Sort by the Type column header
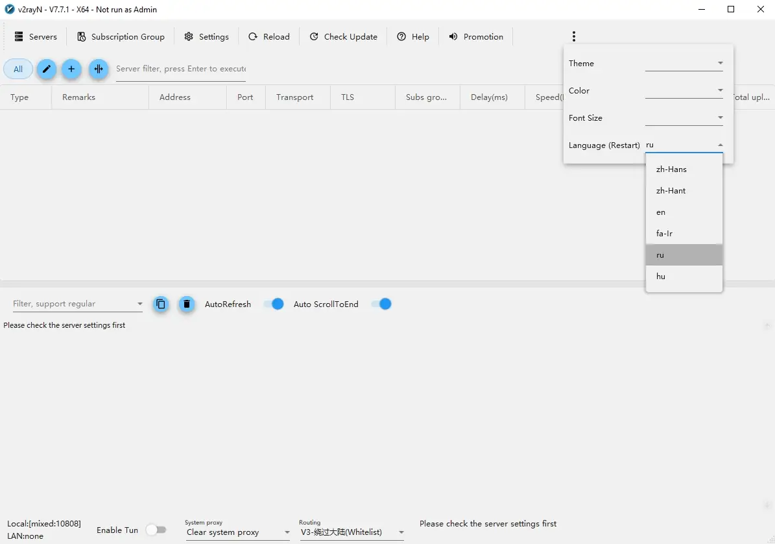775x544 pixels. click(x=26, y=97)
